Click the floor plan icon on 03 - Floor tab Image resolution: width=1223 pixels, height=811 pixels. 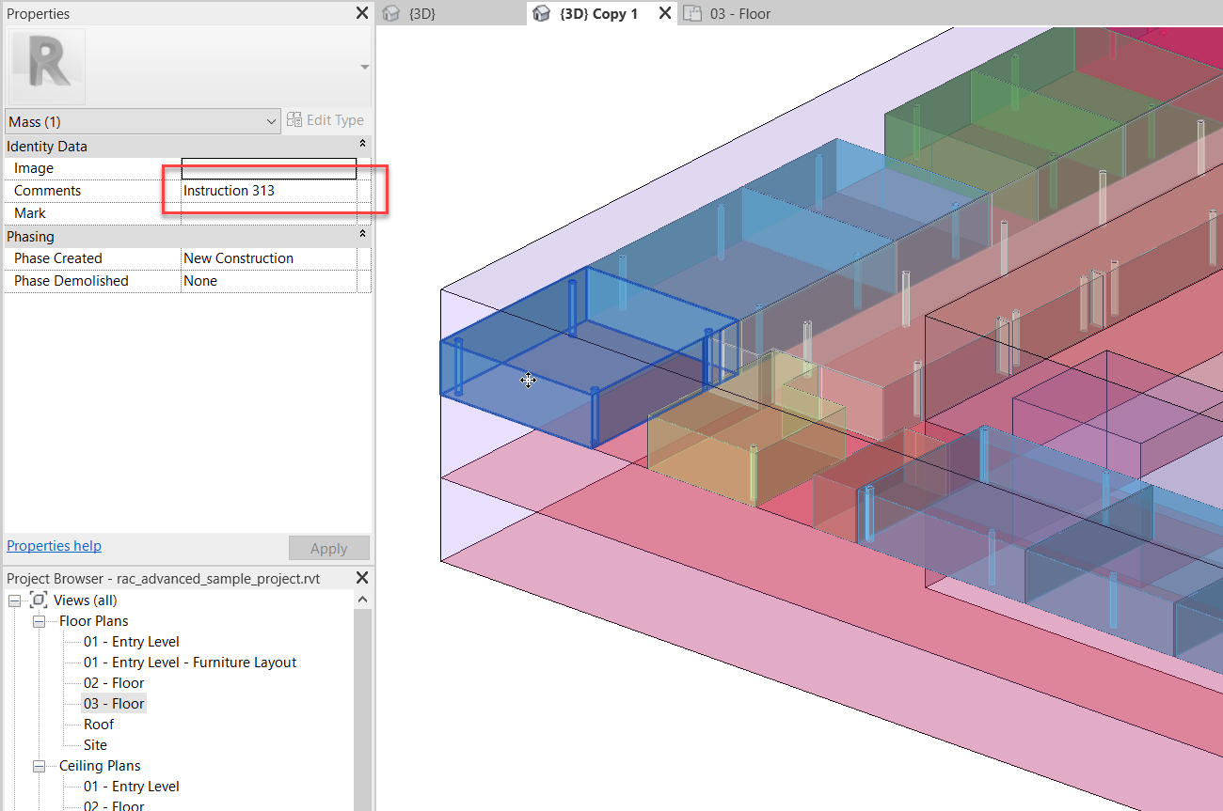[x=692, y=13]
